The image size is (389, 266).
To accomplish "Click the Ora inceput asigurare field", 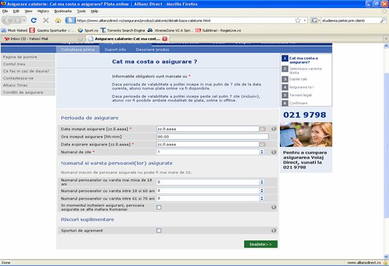I will pos(212,137).
